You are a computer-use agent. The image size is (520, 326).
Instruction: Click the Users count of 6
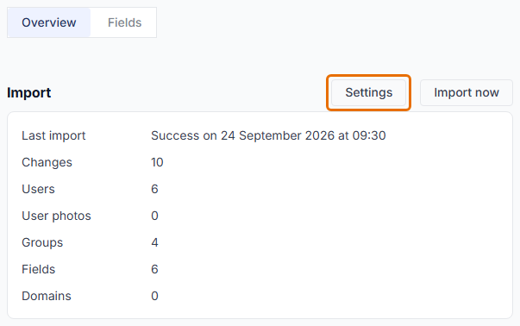[x=154, y=189]
